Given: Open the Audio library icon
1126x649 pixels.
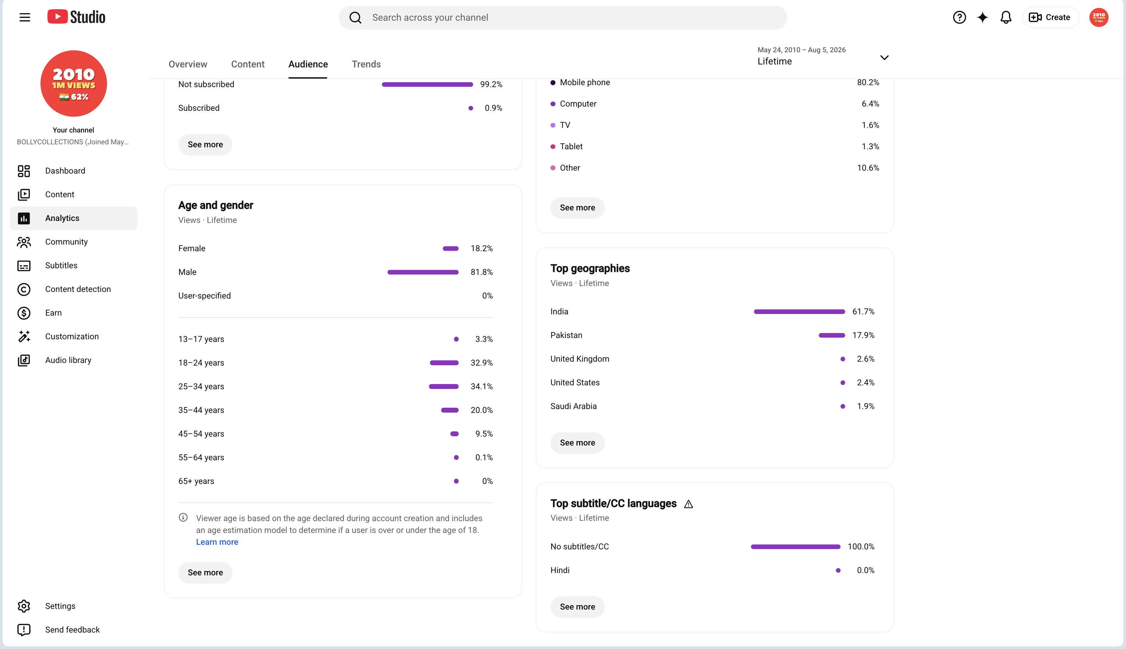Looking at the screenshot, I should [24, 360].
